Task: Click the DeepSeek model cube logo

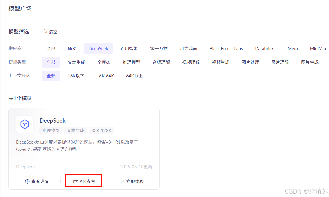Action: (25, 124)
